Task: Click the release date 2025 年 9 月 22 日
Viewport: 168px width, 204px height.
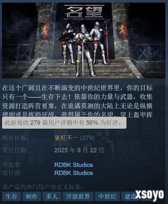Action: (x=79, y=150)
